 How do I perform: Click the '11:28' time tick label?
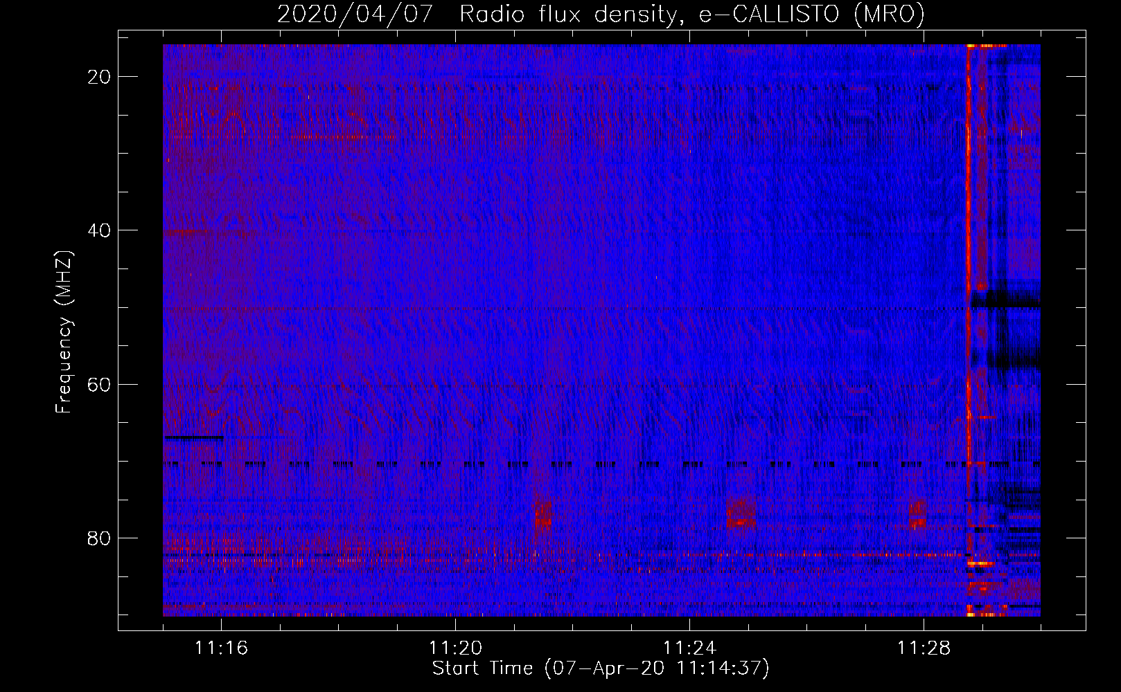click(x=924, y=648)
